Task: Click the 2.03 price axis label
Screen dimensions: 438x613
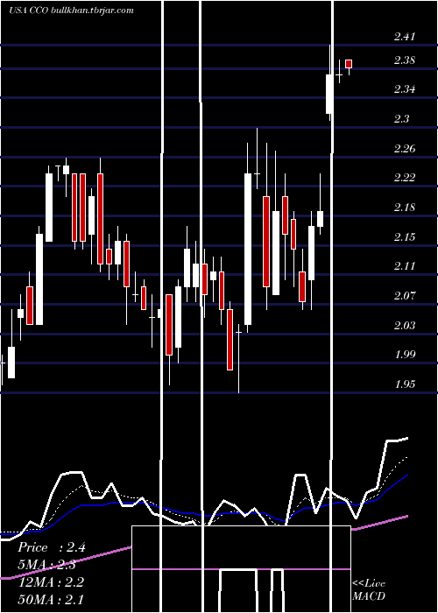Action: [x=405, y=325]
